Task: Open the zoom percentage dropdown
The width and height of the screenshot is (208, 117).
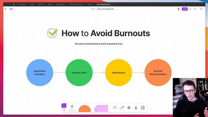Action: pyautogui.click(x=202, y=9)
